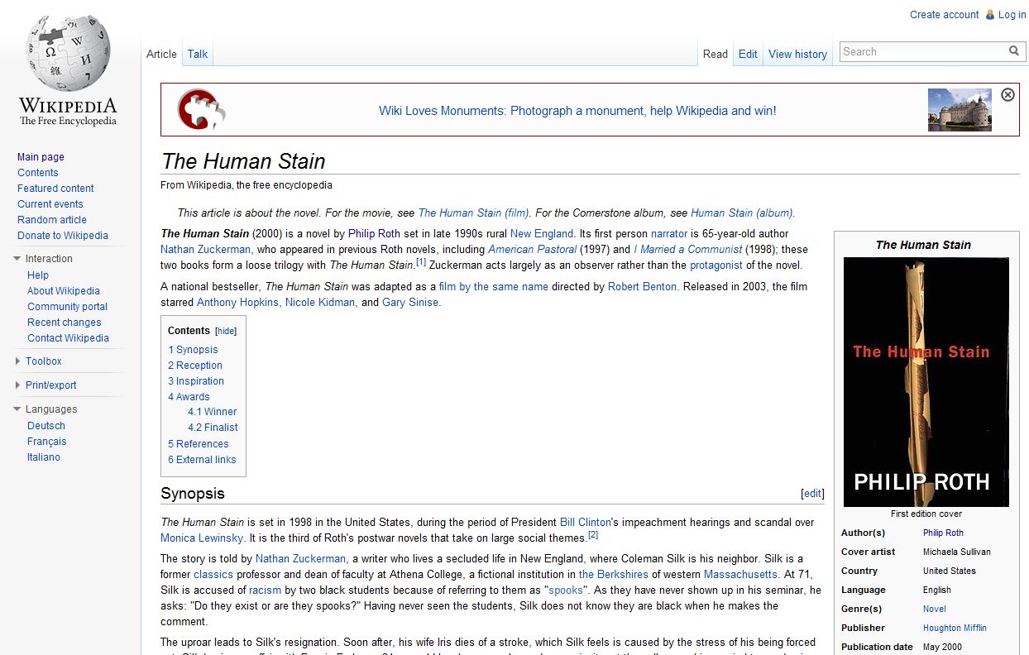Open Novel genre link in infobox
Viewport: 1029px width, 655px height.
pyautogui.click(x=935, y=609)
